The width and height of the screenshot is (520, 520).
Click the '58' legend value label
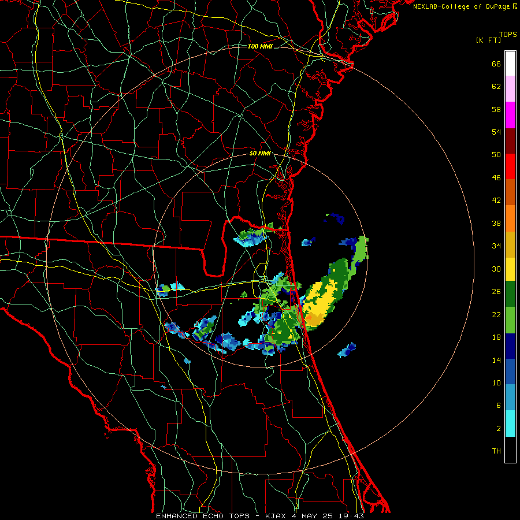tap(496, 109)
